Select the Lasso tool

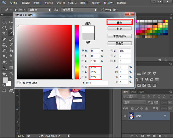tap(4, 28)
